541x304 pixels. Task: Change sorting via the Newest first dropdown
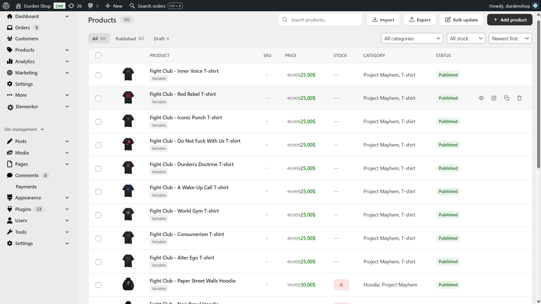[510, 38]
